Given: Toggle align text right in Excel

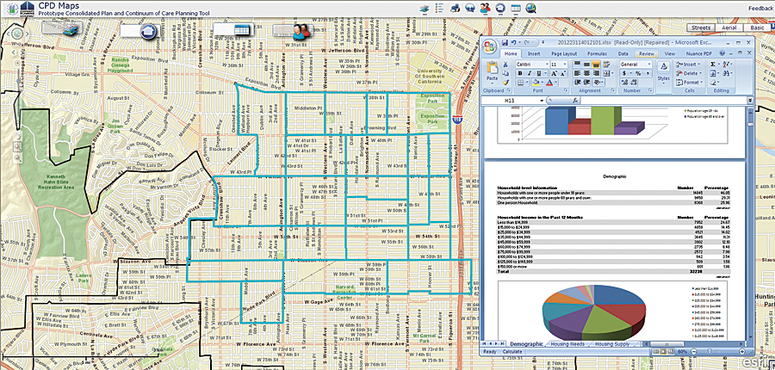Looking at the screenshot, I should click(x=596, y=73).
